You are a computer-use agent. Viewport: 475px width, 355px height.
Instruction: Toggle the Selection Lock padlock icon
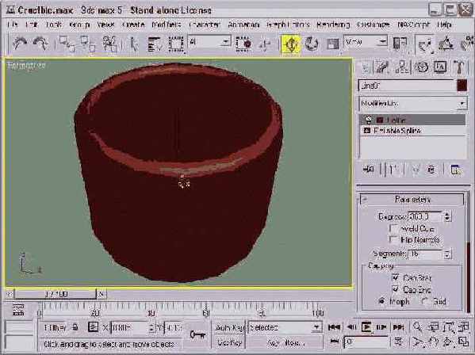[75, 327]
